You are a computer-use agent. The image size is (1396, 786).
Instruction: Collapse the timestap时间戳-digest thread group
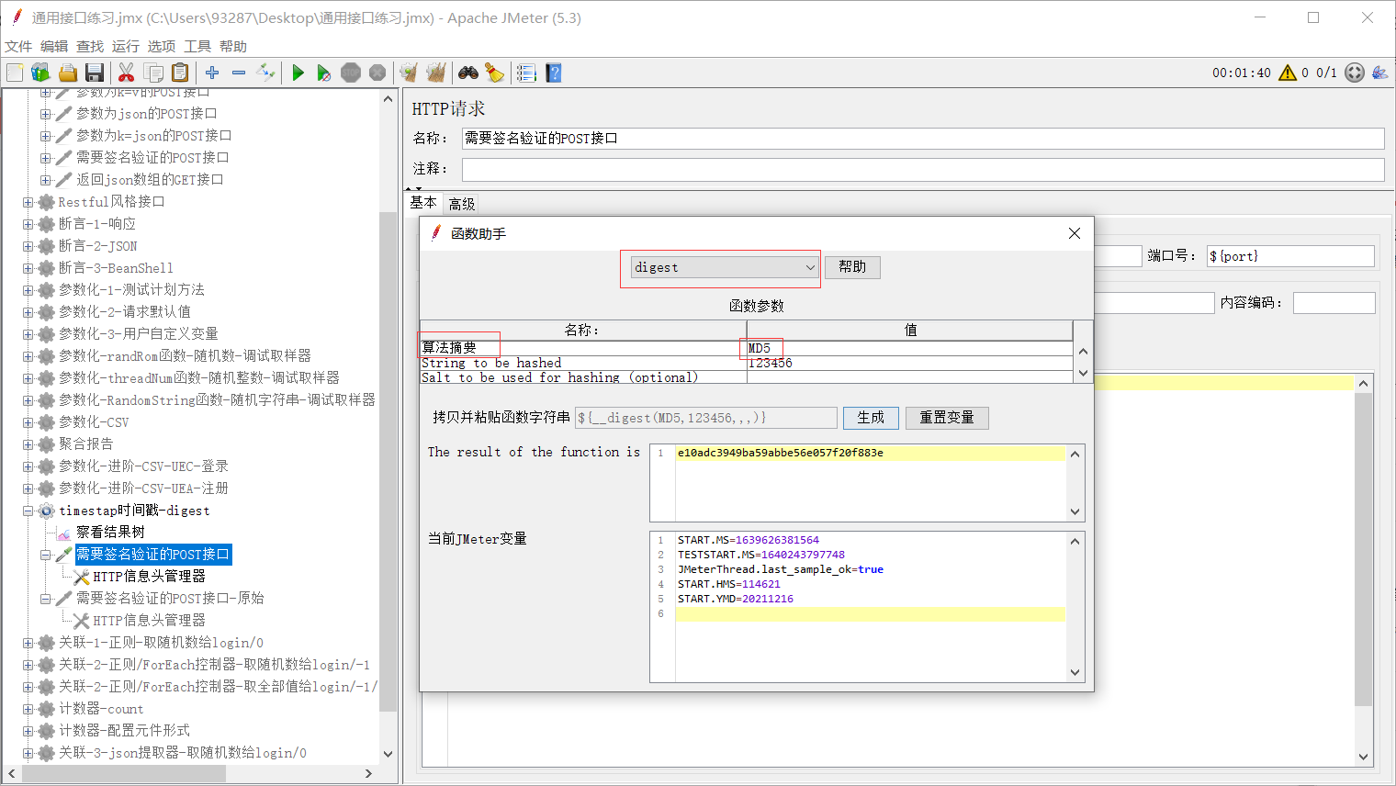click(28, 511)
